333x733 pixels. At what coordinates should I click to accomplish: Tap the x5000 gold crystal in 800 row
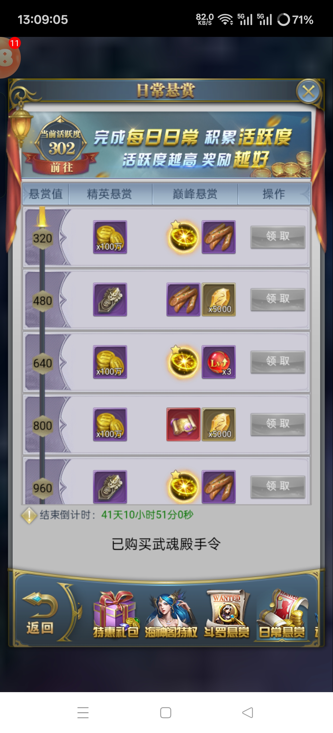click(x=219, y=424)
